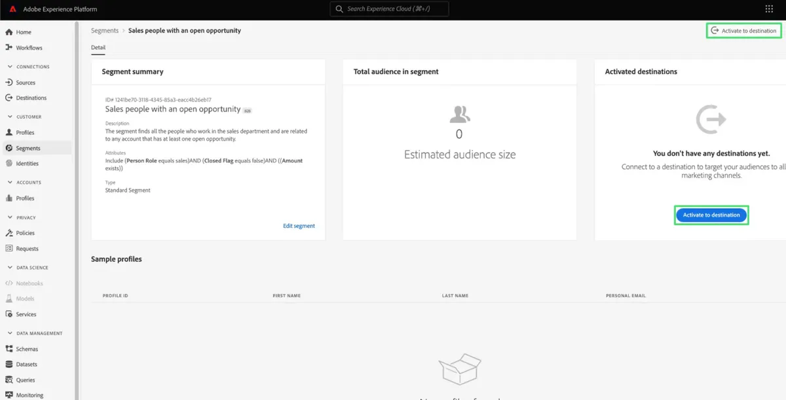Open the Detail tab
Screen dimensions: 786x400
pos(98,48)
